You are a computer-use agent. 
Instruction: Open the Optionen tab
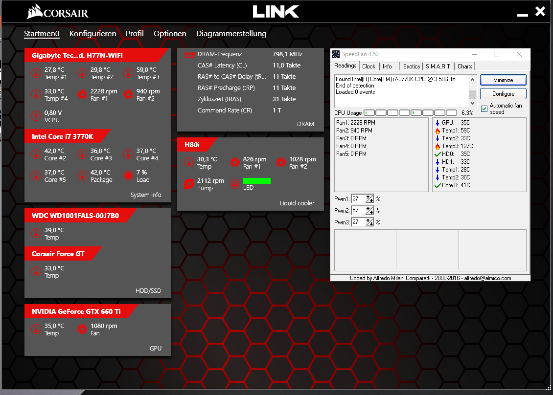(170, 34)
